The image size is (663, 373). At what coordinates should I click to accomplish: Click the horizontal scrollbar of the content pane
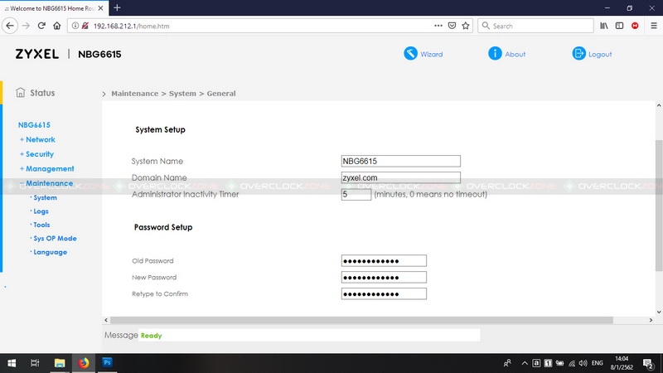(361, 320)
